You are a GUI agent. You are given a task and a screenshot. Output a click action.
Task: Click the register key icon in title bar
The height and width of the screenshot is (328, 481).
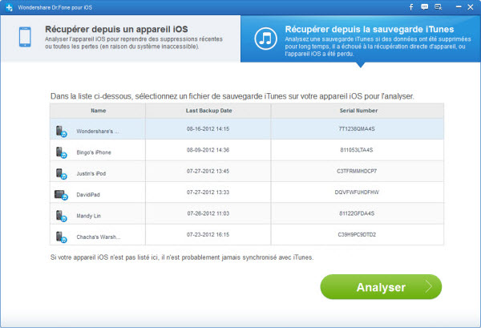[x=438, y=6]
